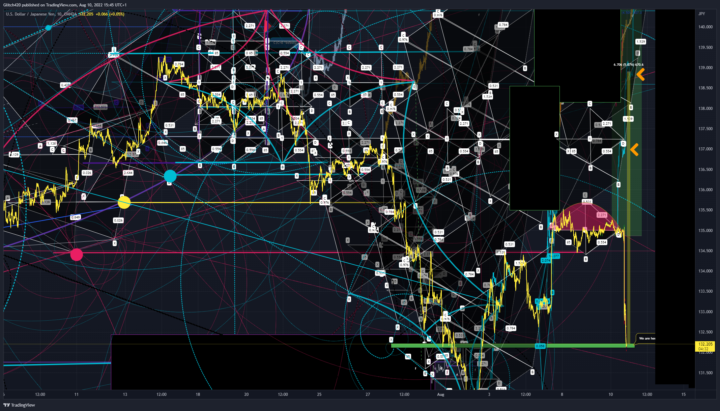Image resolution: width=720 pixels, height=411 pixels.
Task: Click the 'Aug' label on time axis
Action: [440, 394]
